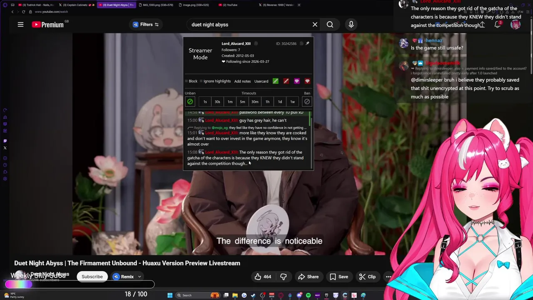Dislike the video with thumbs down
Viewport: 533px width, 300px height.
click(x=283, y=277)
